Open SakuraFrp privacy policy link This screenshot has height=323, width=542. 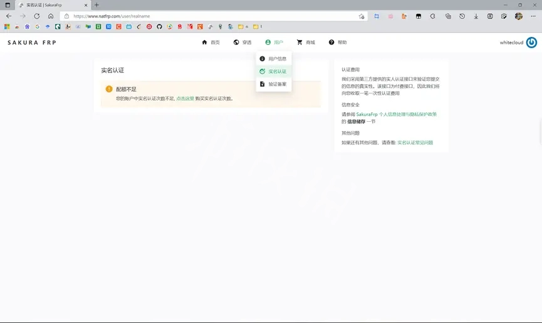pyautogui.click(x=396, y=114)
